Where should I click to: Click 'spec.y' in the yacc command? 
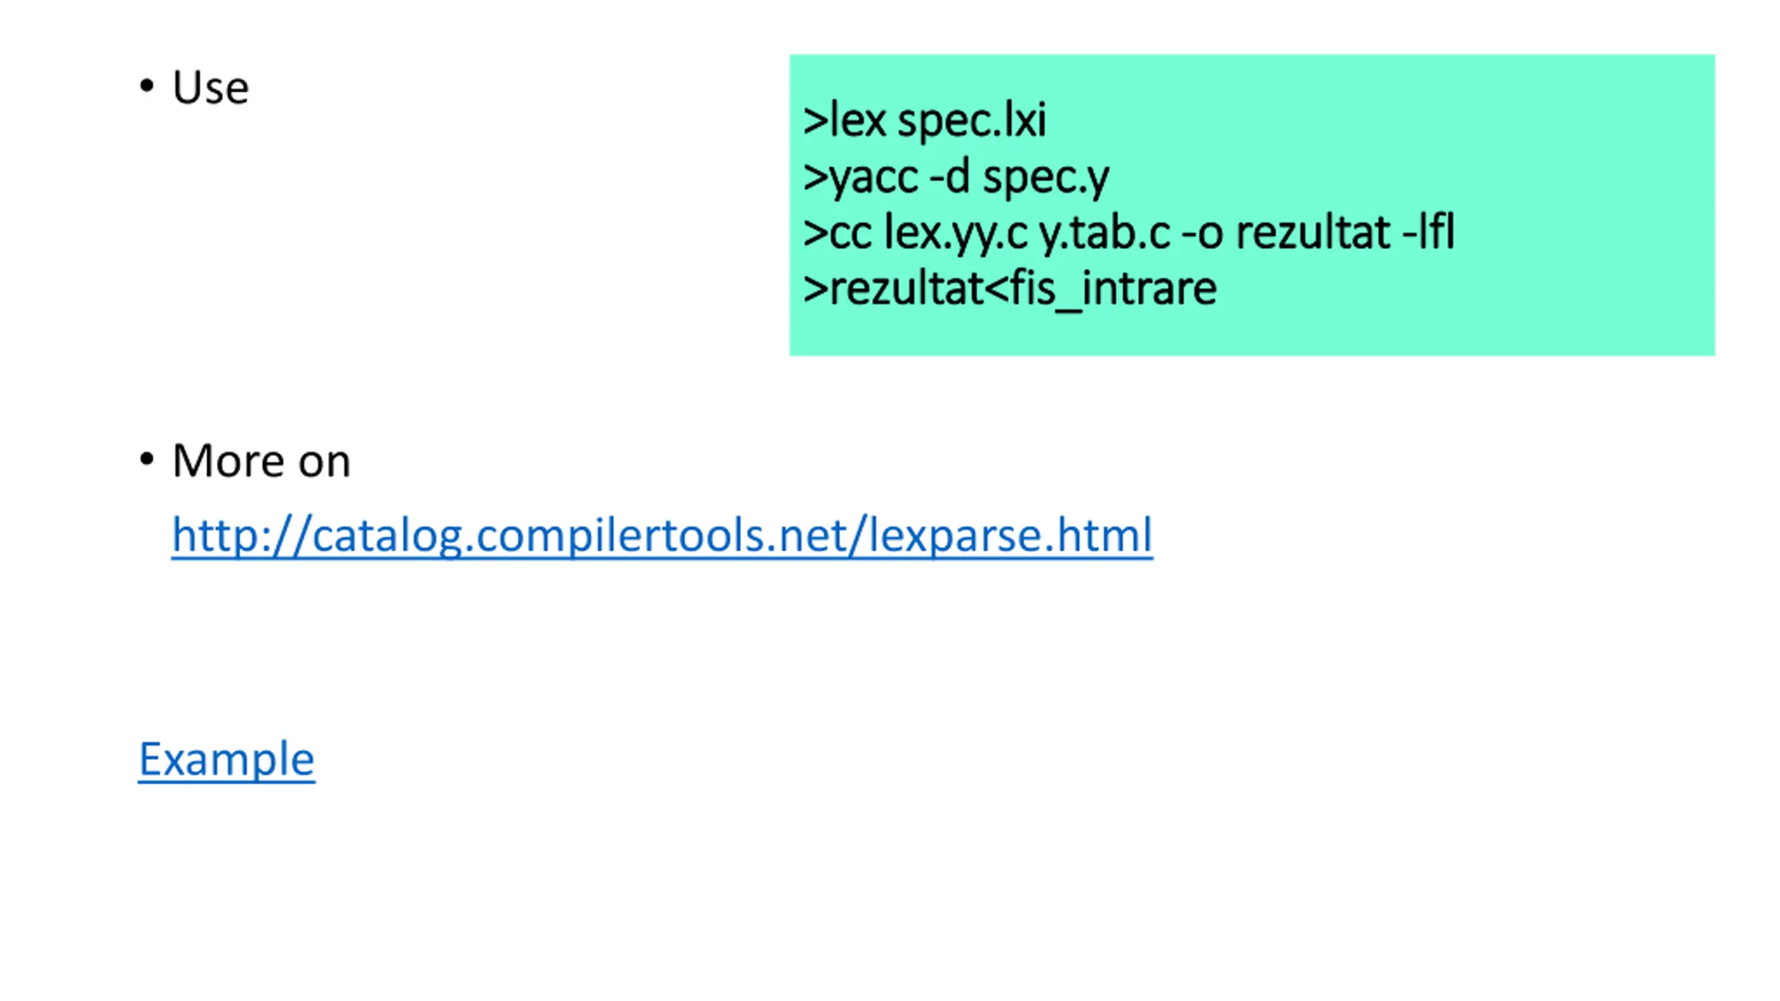point(1046,177)
